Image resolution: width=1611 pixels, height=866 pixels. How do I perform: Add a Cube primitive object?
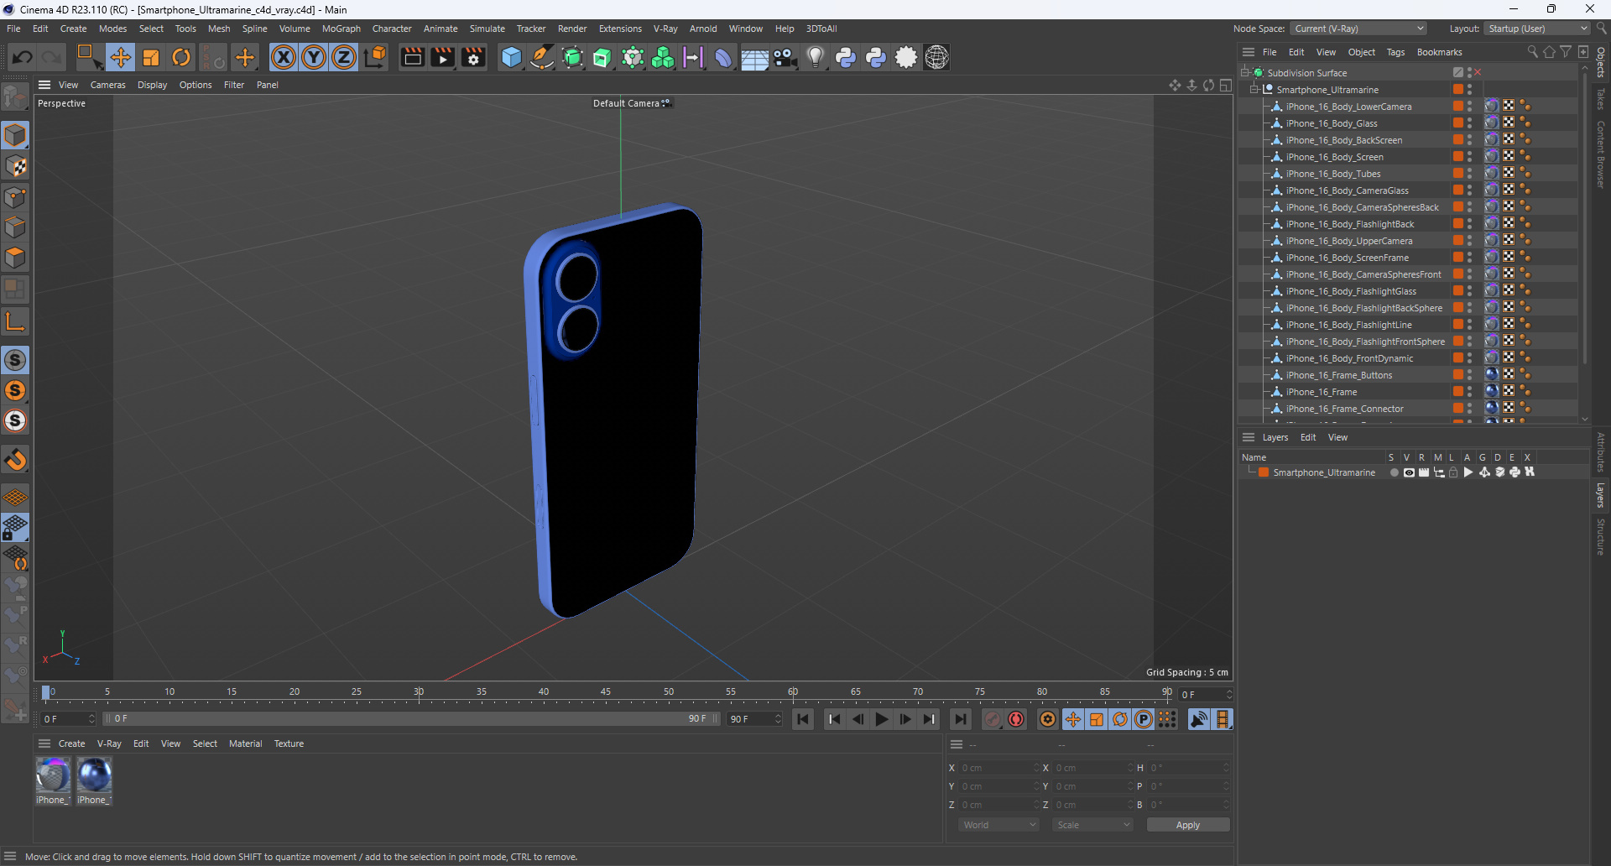(x=511, y=57)
